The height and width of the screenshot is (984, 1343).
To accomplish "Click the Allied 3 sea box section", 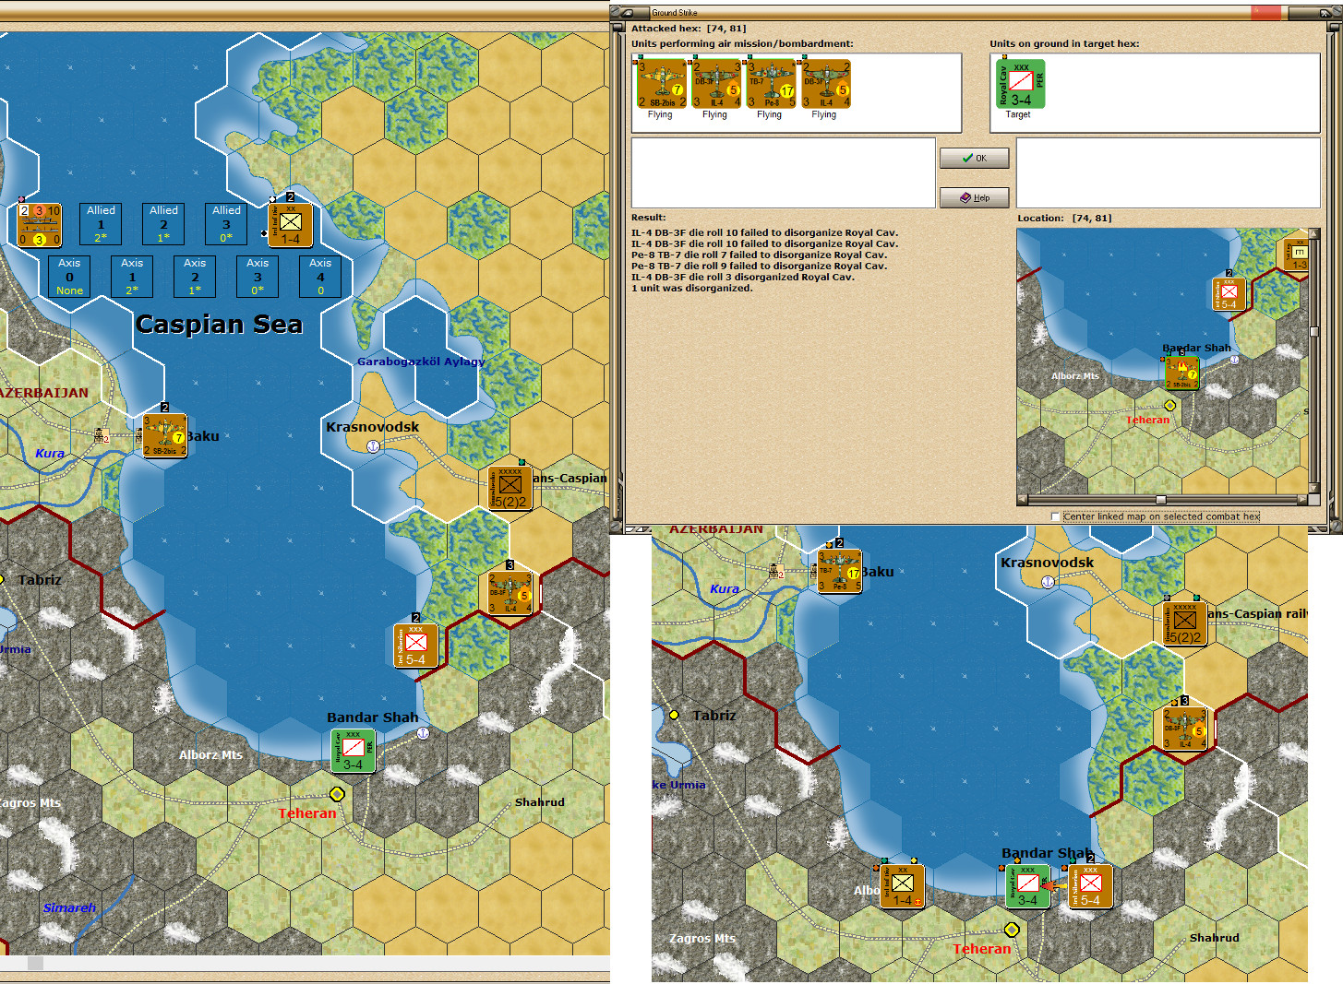I will 227,223.
